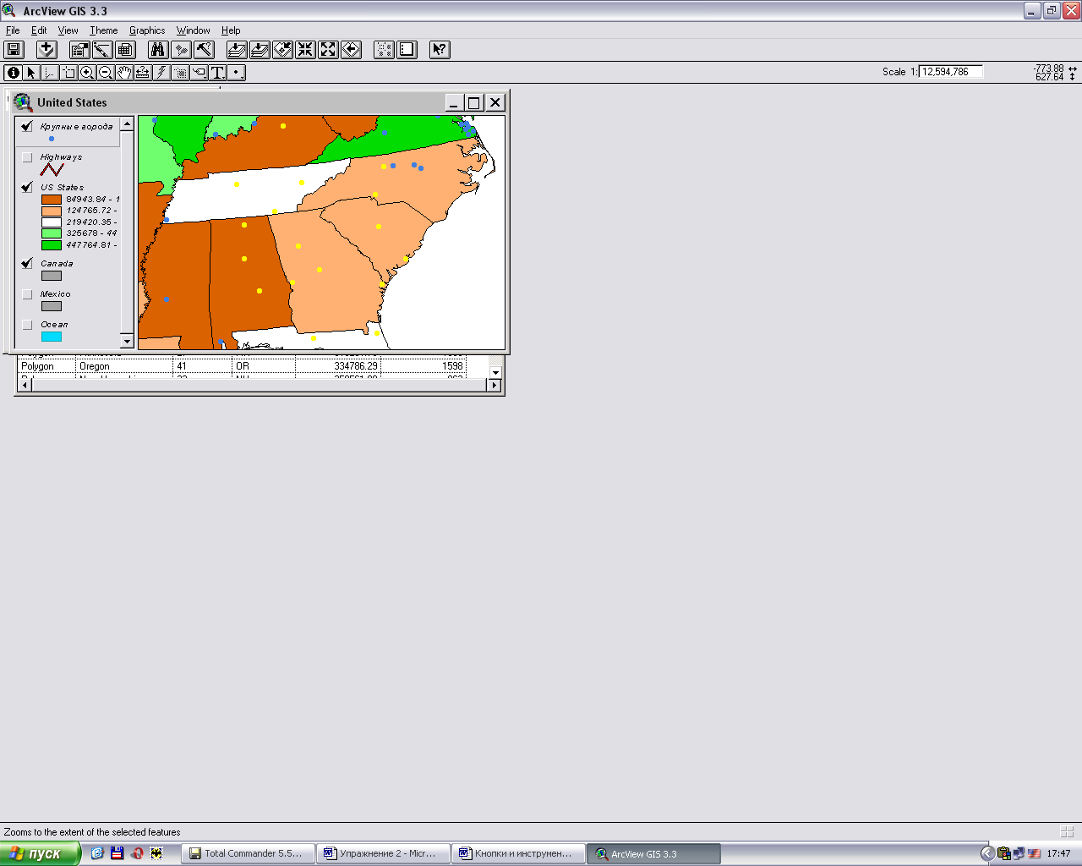
Task: Open the theme table button
Action: point(125,50)
